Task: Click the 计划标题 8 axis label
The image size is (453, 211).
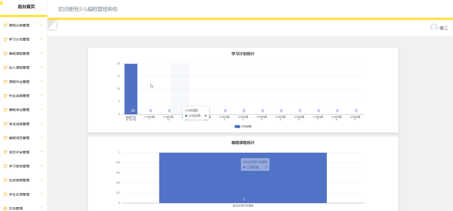Action: pyautogui.click(x=337, y=118)
